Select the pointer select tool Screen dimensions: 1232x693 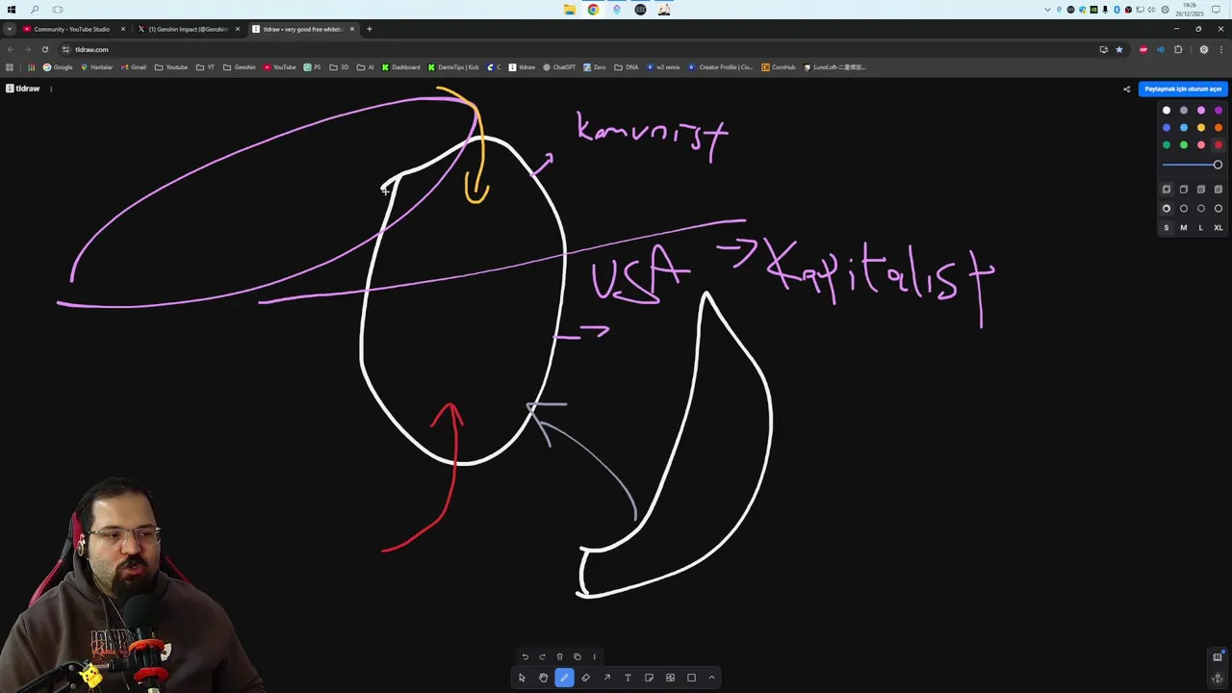point(522,678)
